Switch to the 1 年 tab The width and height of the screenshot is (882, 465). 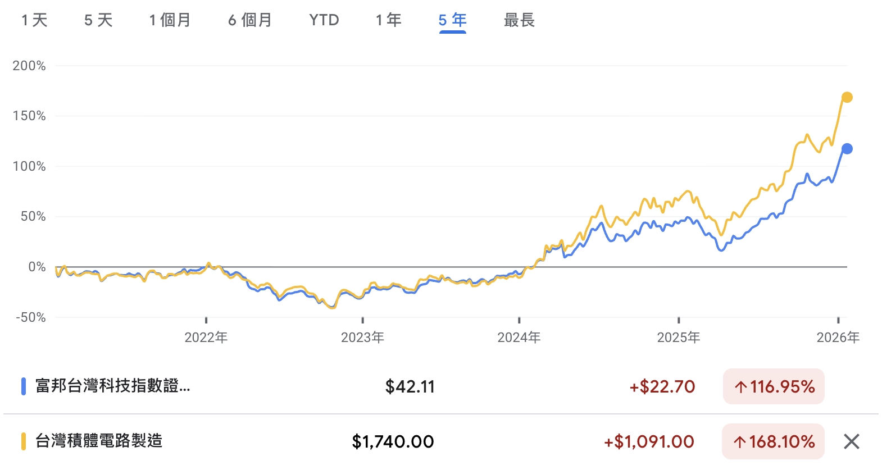pyautogui.click(x=388, y=20)
